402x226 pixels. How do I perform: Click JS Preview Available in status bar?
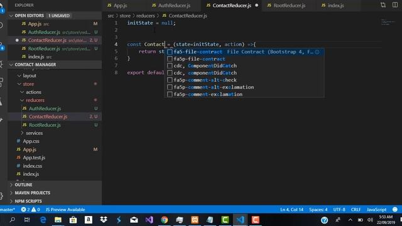(65, 209)
